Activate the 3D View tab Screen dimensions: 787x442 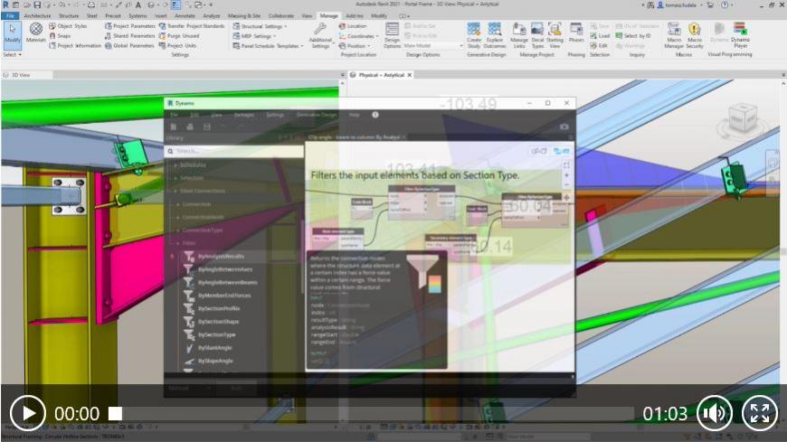(21, 75)
